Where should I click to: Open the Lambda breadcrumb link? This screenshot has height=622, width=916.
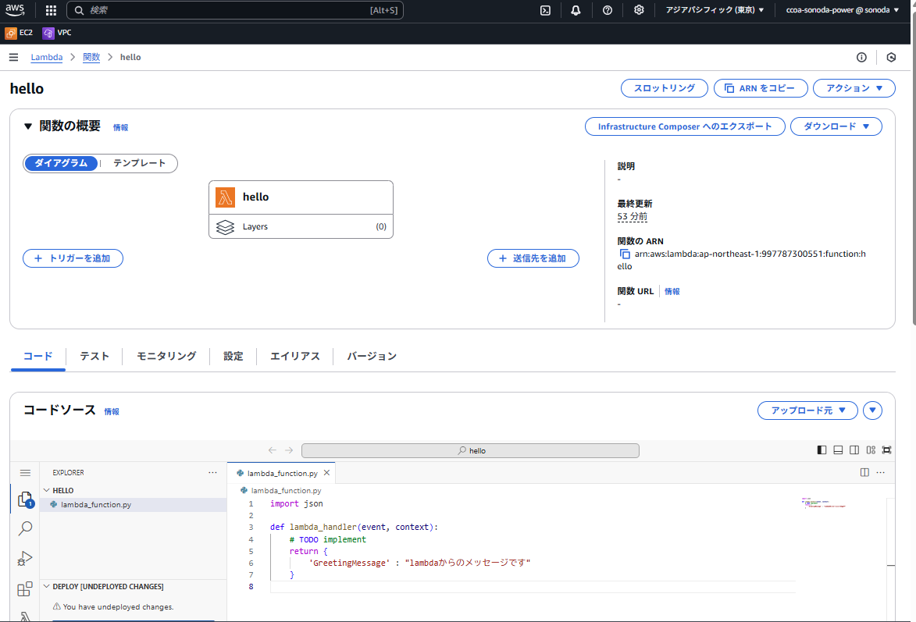[x=46, y=57]
